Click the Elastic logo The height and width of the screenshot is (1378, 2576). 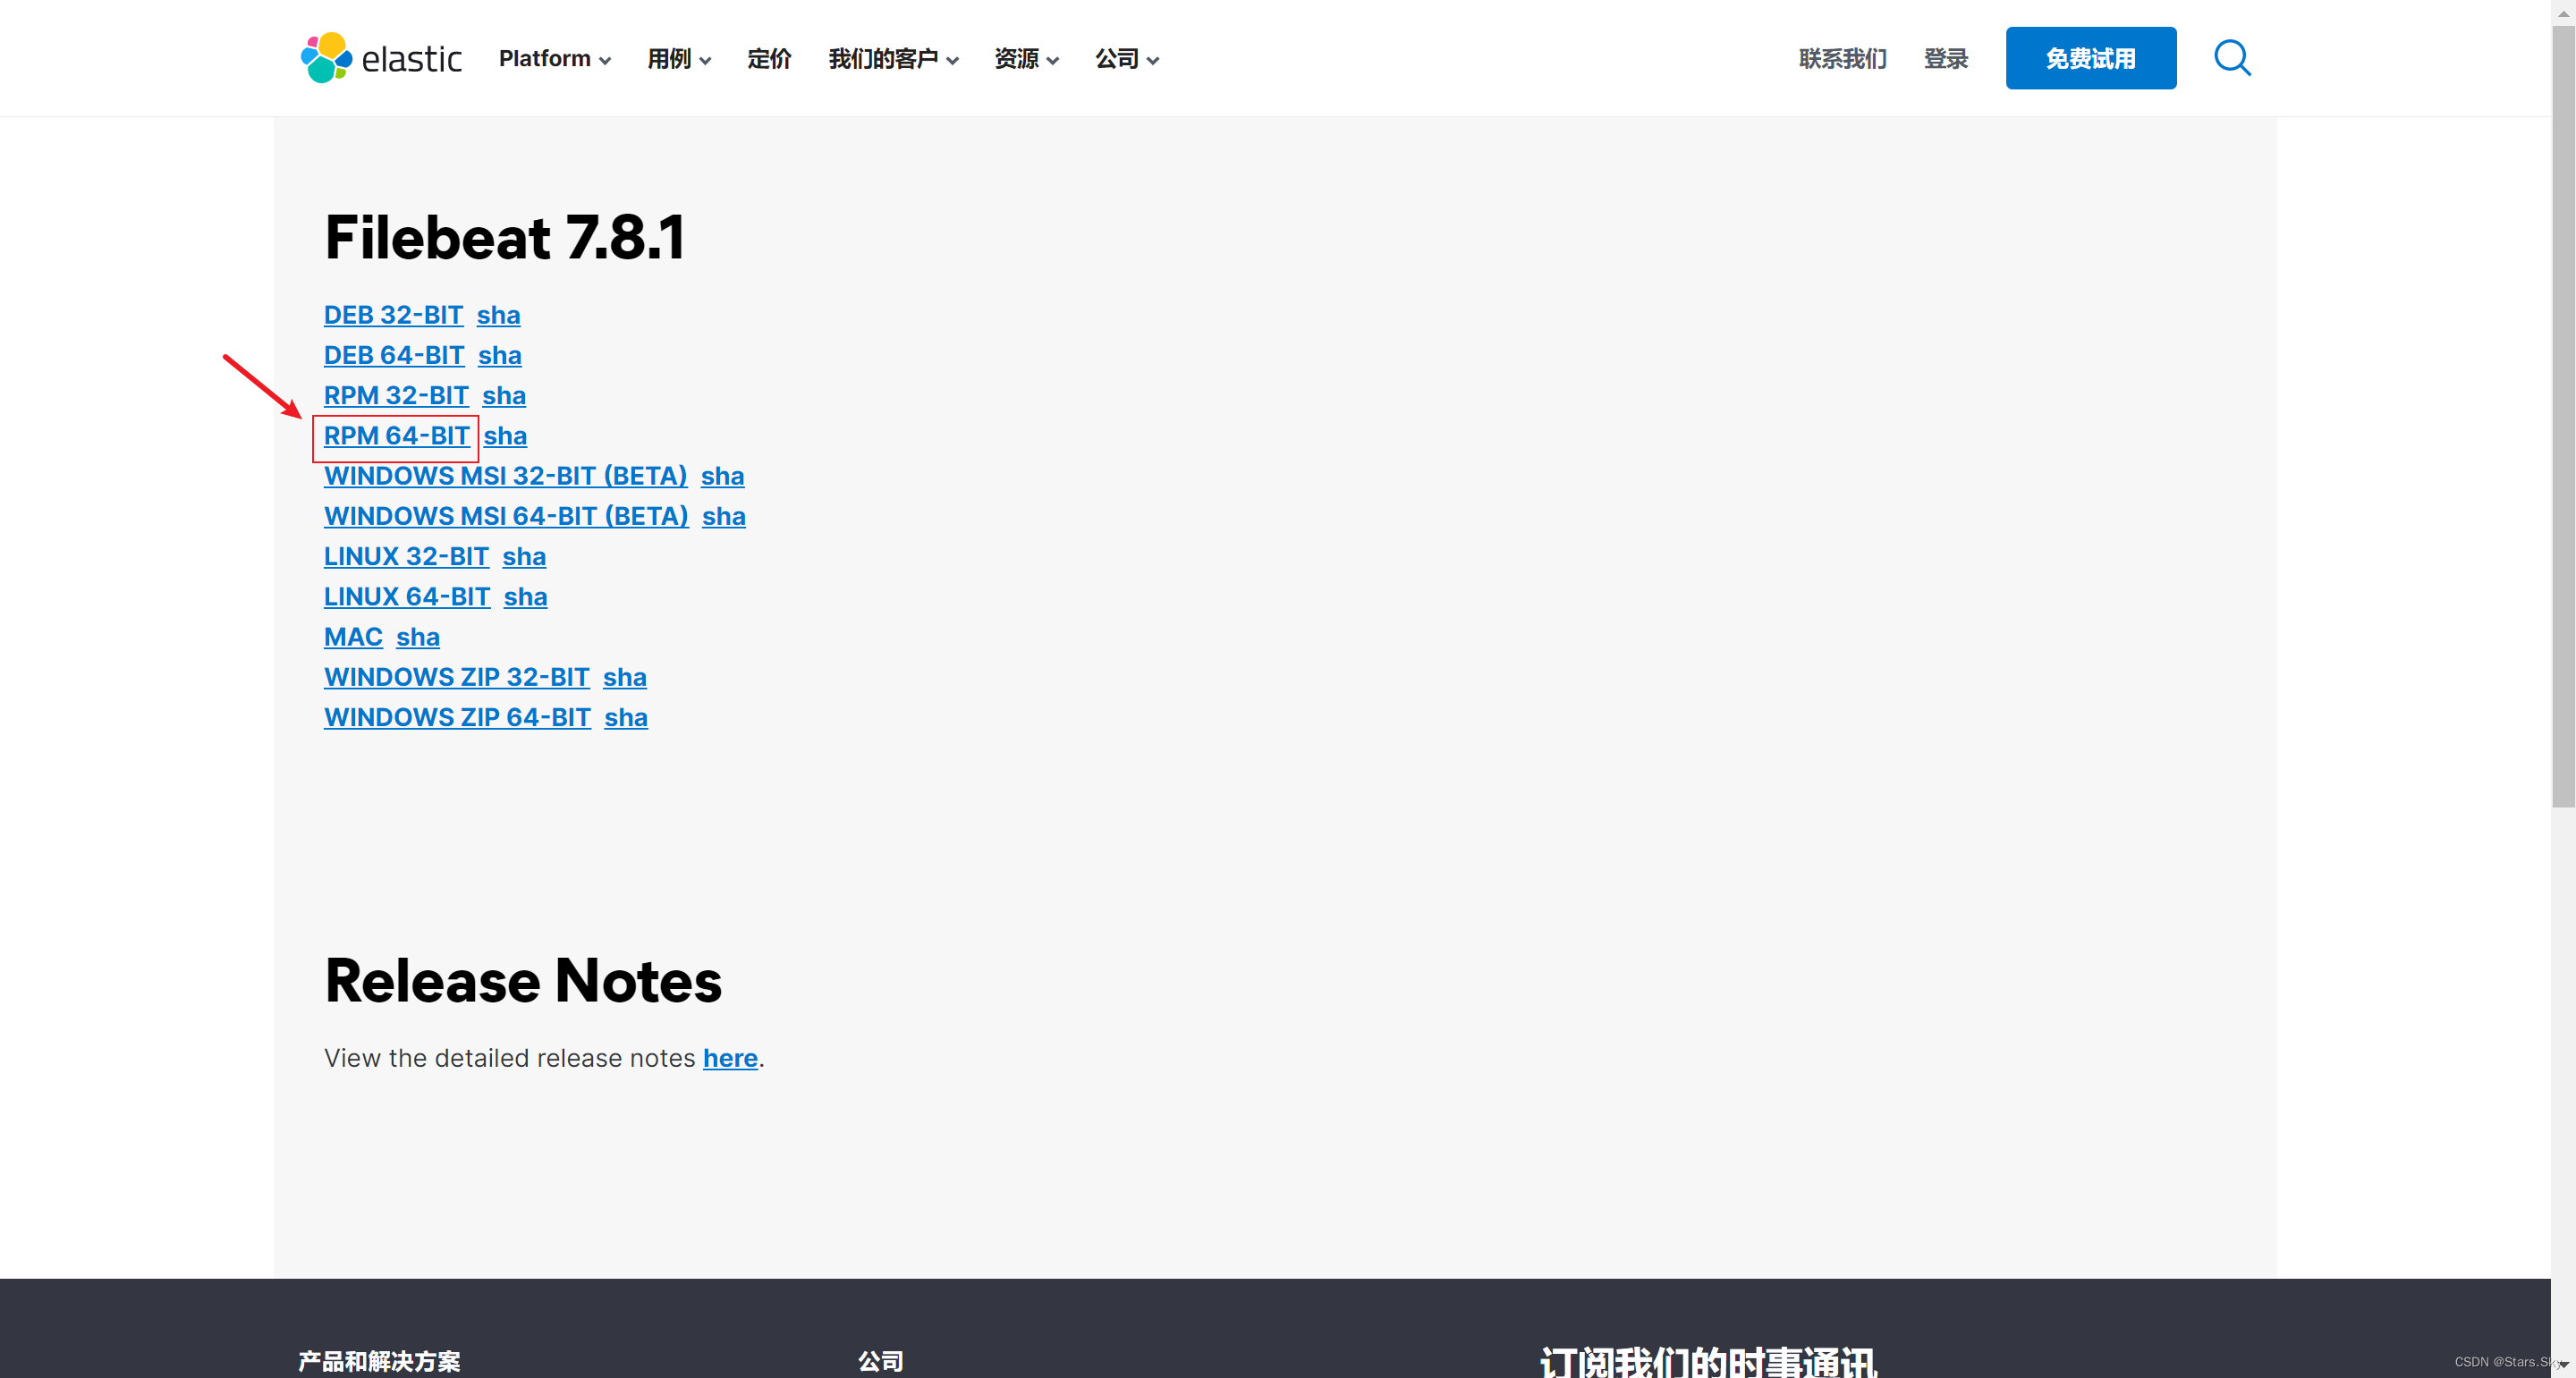380,57
